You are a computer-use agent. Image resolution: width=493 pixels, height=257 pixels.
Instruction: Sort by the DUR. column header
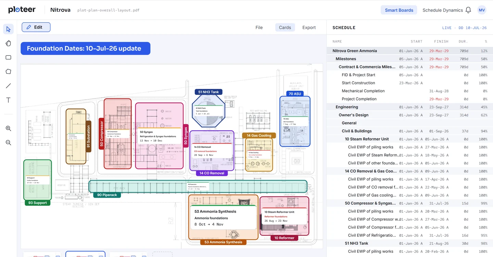463,41
